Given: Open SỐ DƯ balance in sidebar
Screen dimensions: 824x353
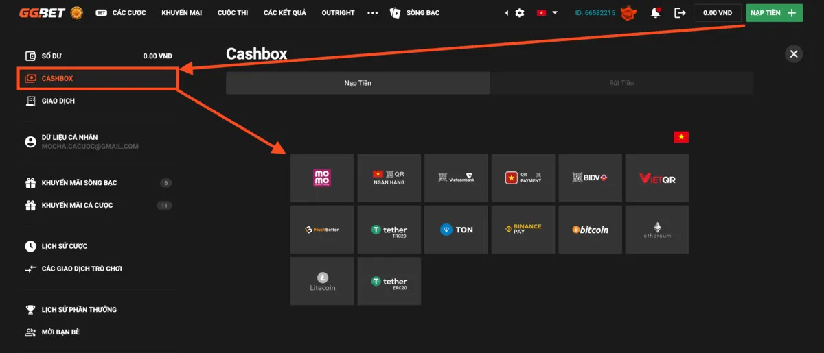Looking at the screenshot, I should [98, 56].
